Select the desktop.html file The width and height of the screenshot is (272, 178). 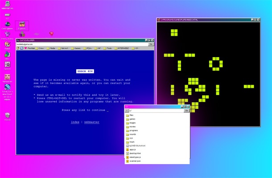(133, 153)
